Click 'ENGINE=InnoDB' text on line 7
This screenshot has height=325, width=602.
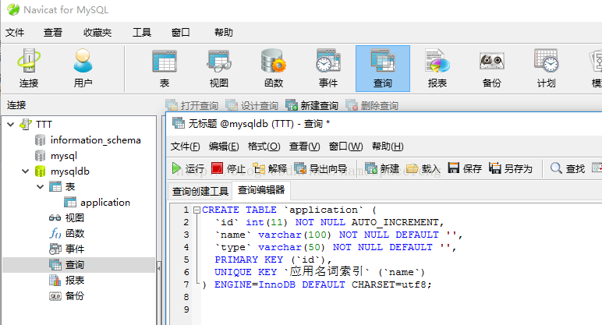255,284
